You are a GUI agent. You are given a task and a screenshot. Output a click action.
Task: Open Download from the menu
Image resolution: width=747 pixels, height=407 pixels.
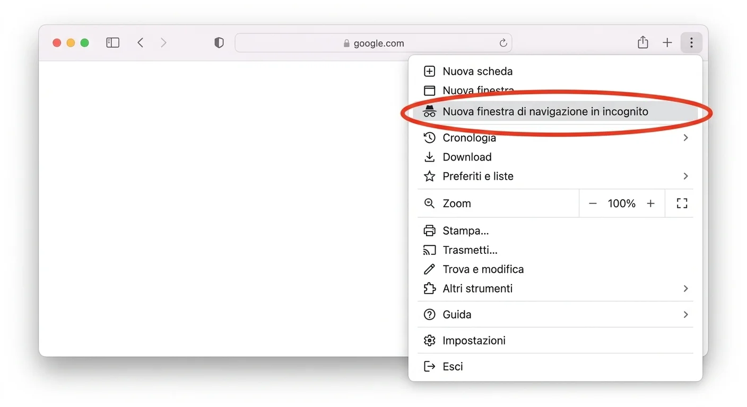[555, 157]
